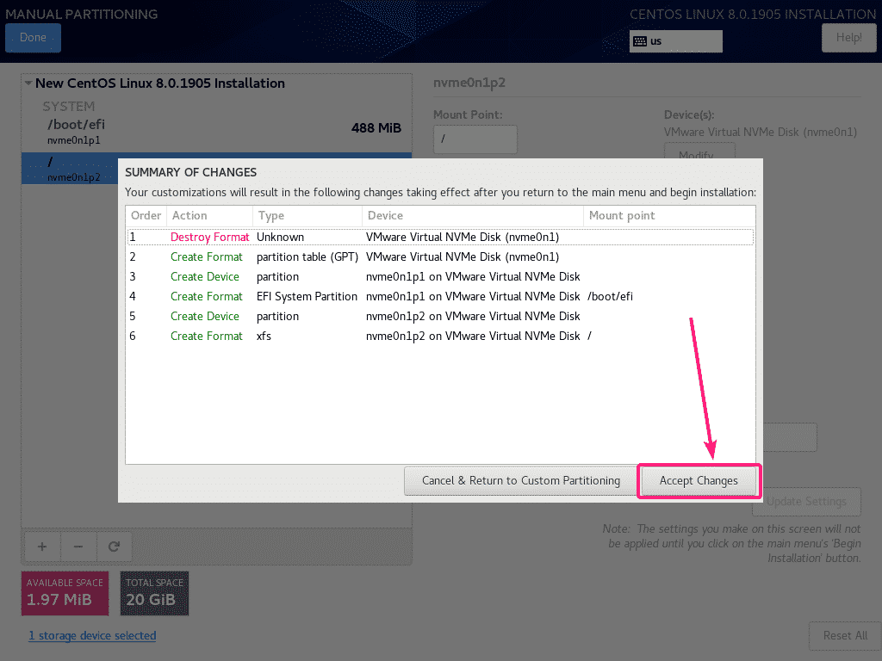Viewport: 882px width, 661px height.
Task: Click the blue Done button
Action: pyautogui.click(x=33, y=38)
